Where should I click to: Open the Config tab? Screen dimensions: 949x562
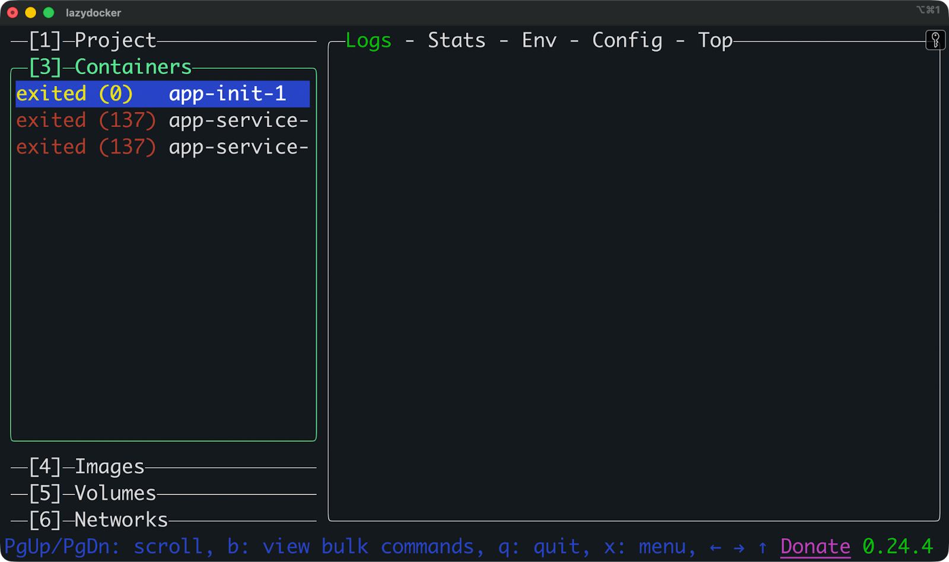pyautogui.click(x=626, y=40)
